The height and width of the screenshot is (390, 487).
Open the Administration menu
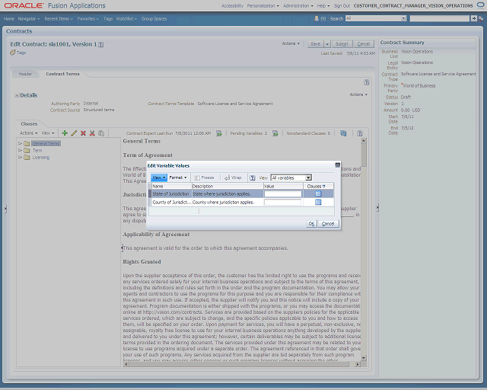[298, 5]
